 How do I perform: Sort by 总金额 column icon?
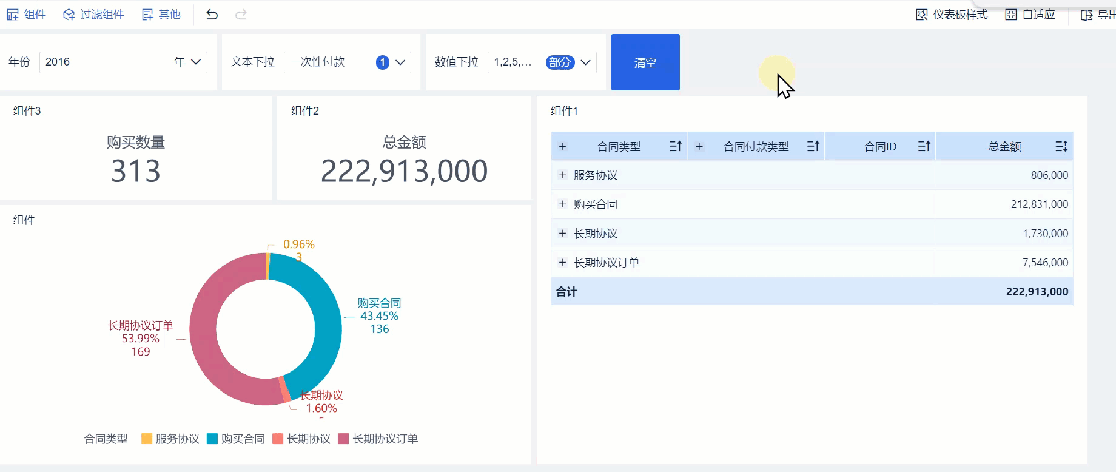(x=1061, y=146)
